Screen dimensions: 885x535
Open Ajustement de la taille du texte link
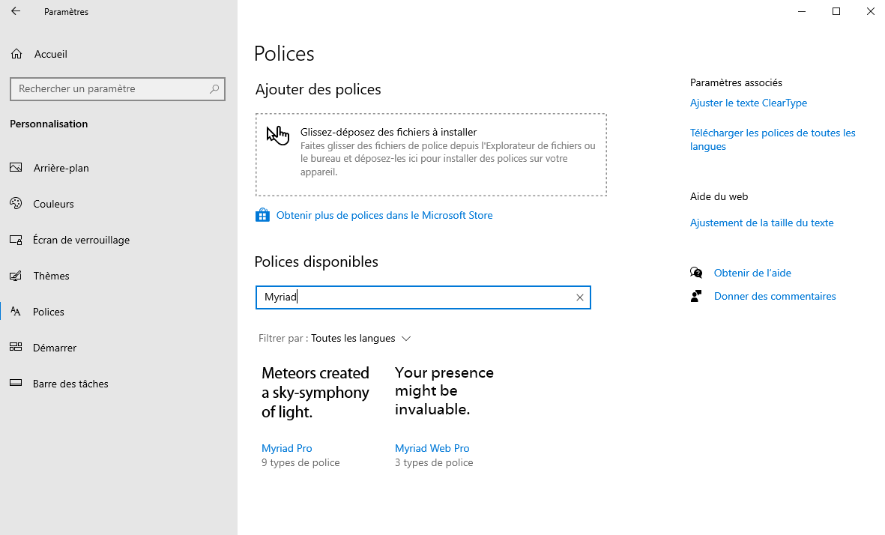coord(761,223)
